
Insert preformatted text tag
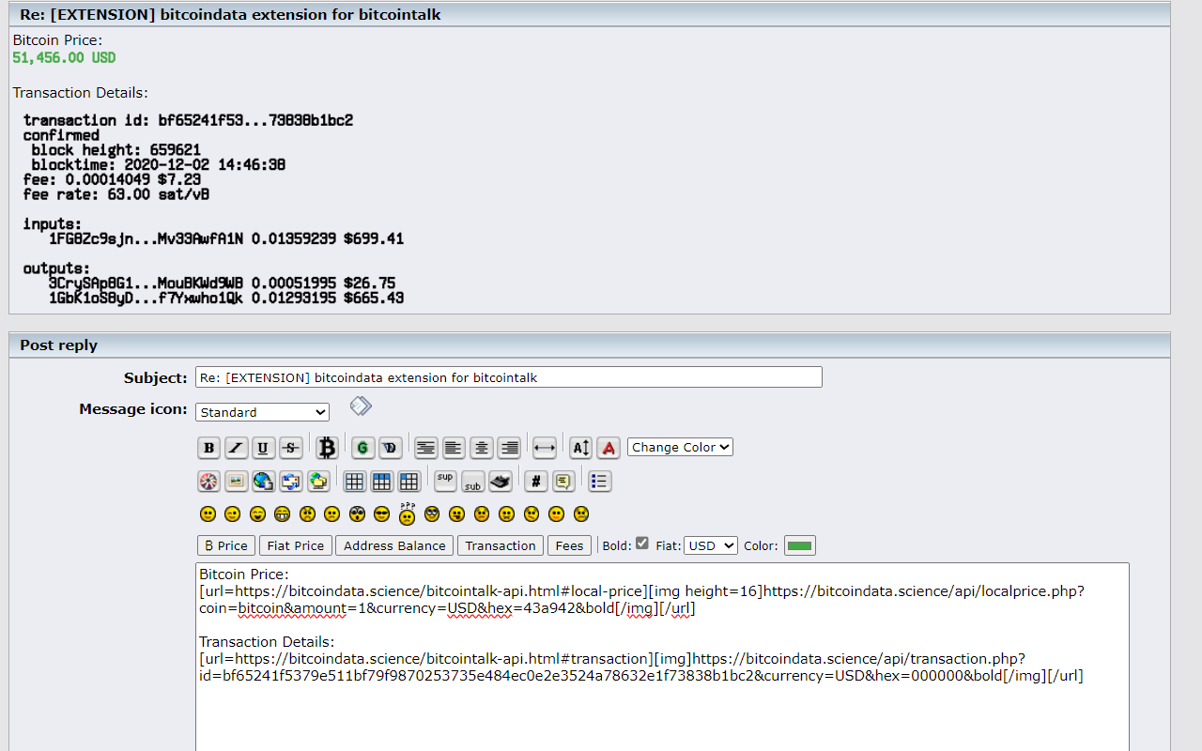[x=426, y=448]
